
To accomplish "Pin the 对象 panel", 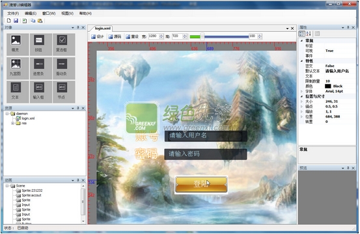I will pos(78,27).
